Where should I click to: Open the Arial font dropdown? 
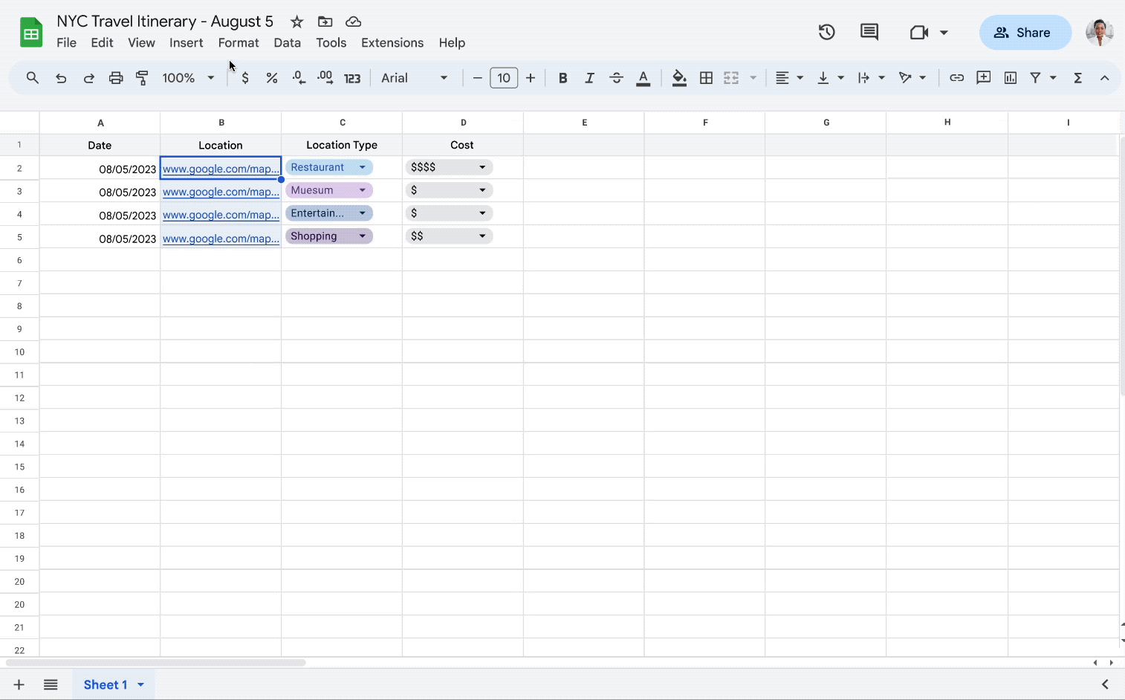pyautogui.click(x=415, y=78)
